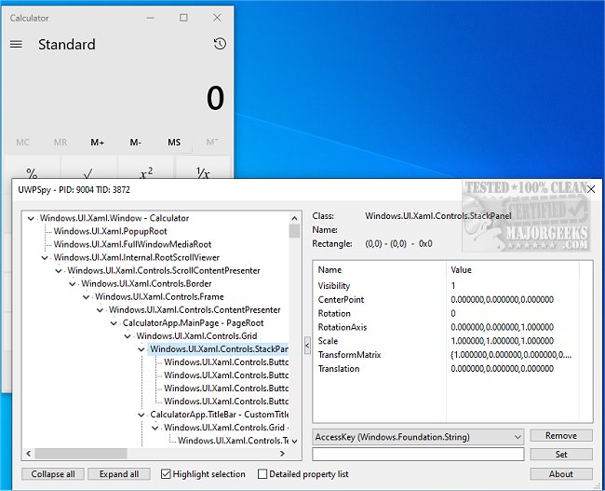The image size is (605, 491).
Task: Maximize the Calculator window
Action: 183,18
